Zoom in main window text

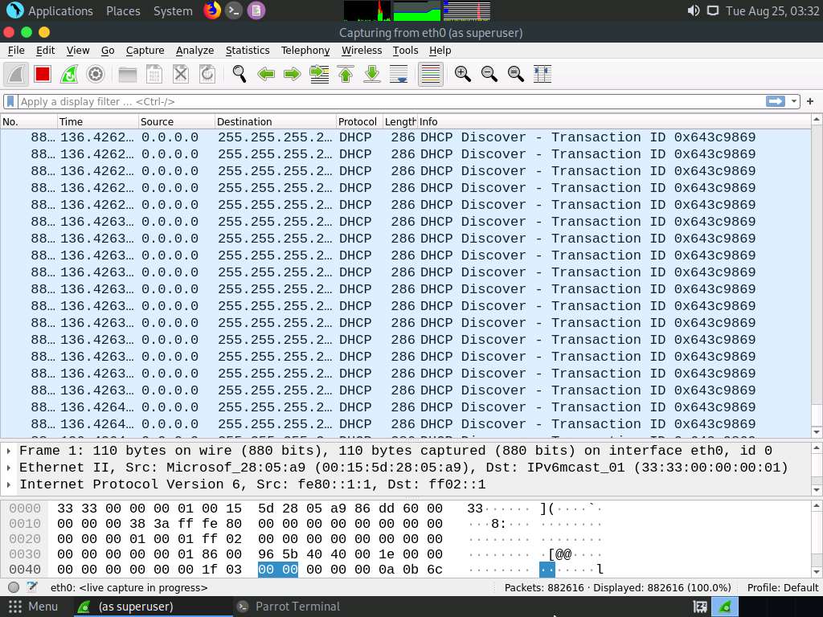coord(462,74)
